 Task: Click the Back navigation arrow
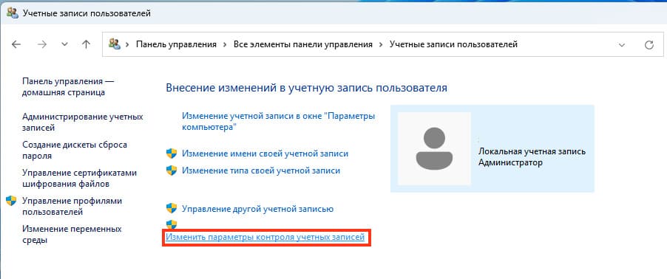pos(16,44)
